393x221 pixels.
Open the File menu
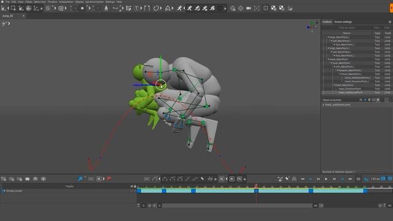8,2
